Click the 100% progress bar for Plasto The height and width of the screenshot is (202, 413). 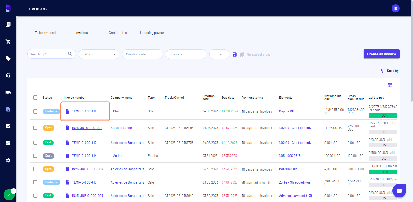pyautogui.click(x=383, y=115)
